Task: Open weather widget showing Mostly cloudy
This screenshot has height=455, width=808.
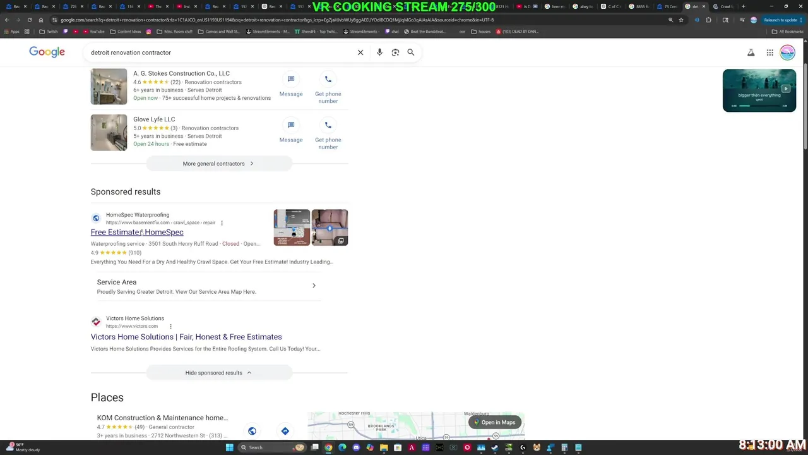Action: [x=24, y=447]
